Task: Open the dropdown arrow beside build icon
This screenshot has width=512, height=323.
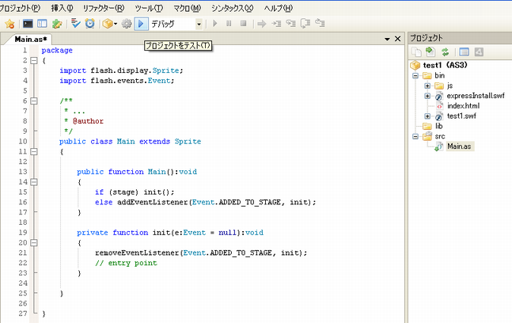Action: pyautogui.click(x=116, y=24)
